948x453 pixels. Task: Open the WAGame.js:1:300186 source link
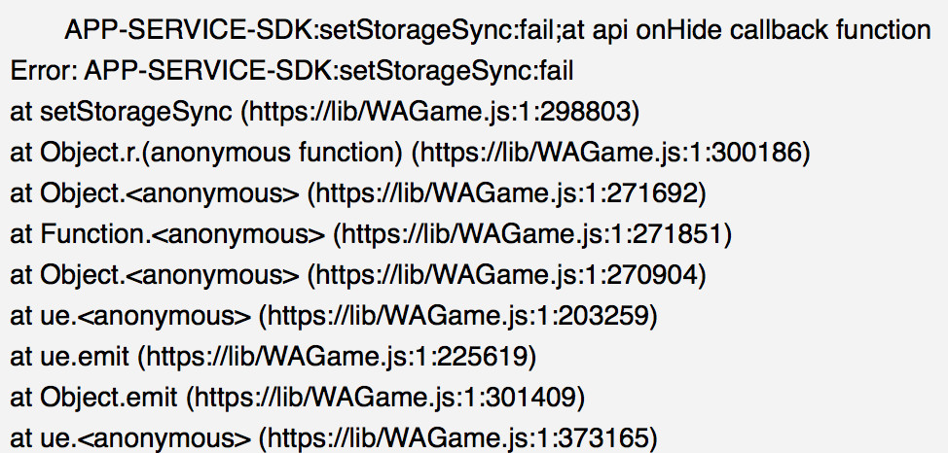click(x=610, y=153)
